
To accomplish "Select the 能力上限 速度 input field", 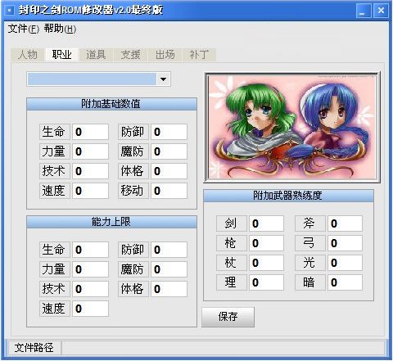I will [x=90, y=309].
